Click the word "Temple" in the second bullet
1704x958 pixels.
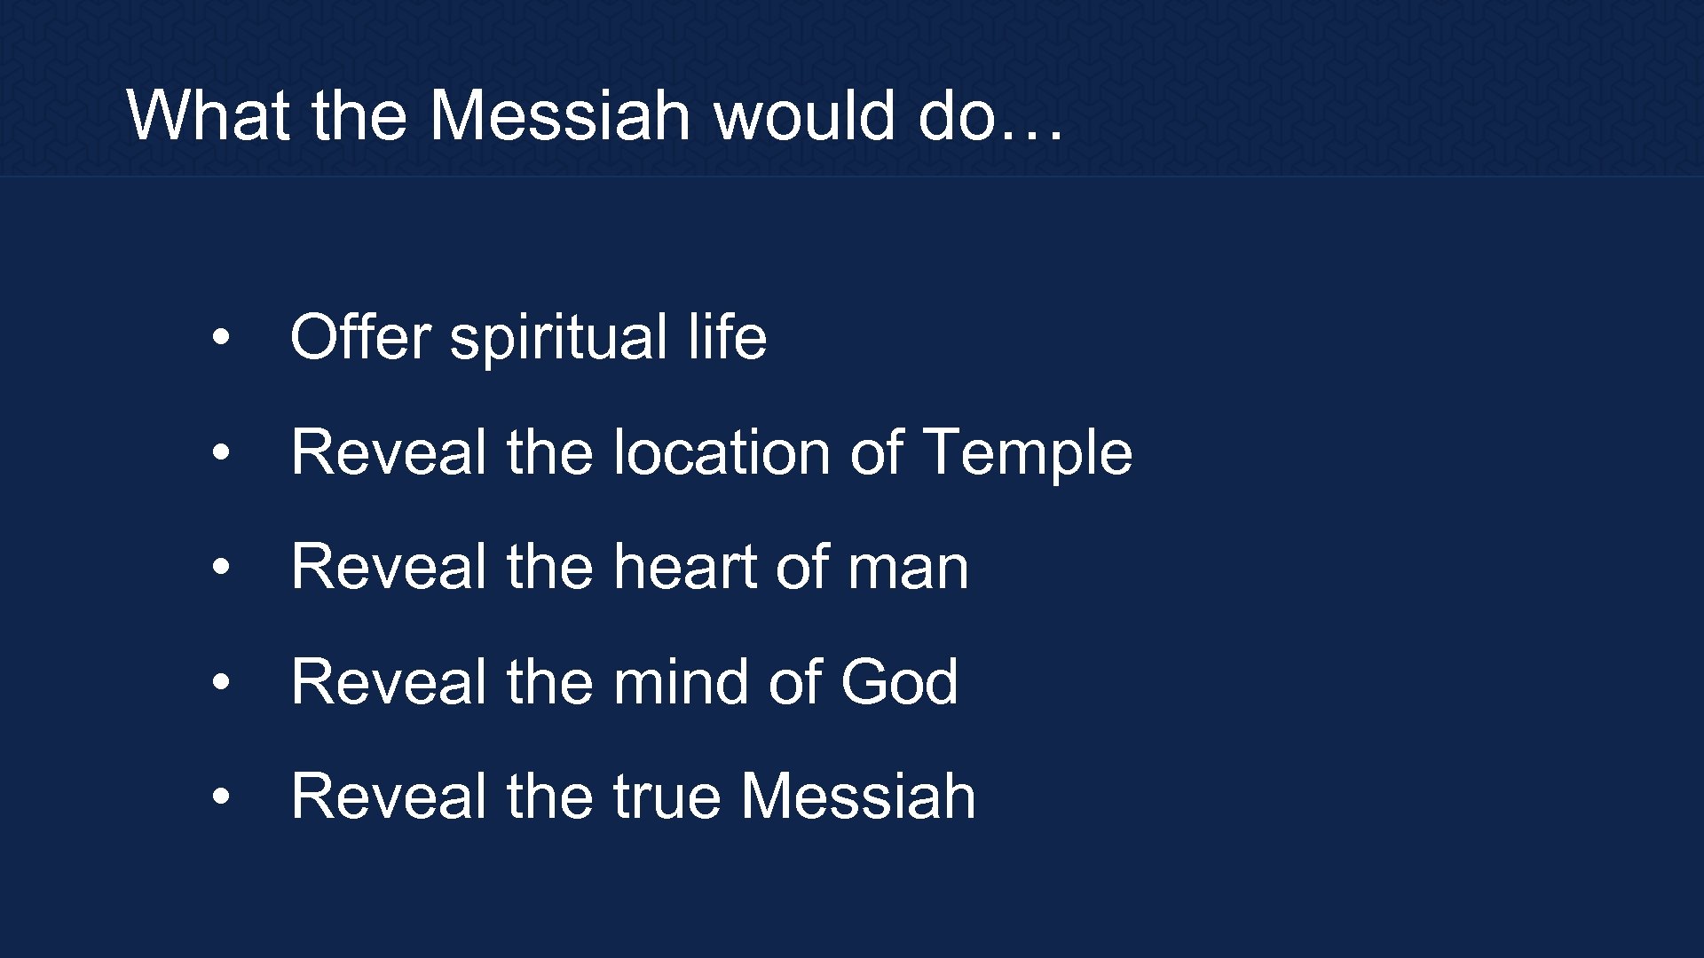(1028, 454)
